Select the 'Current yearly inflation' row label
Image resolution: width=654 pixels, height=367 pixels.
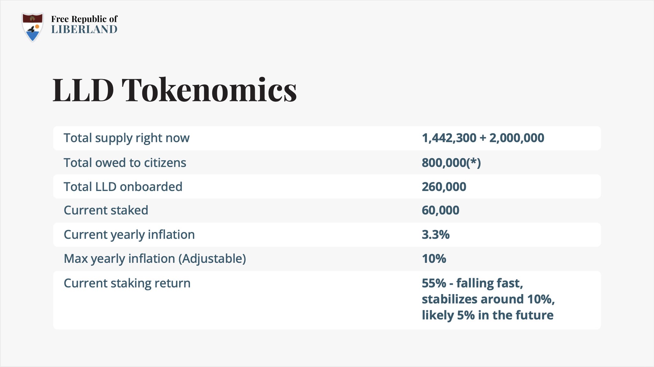point(129,235)
